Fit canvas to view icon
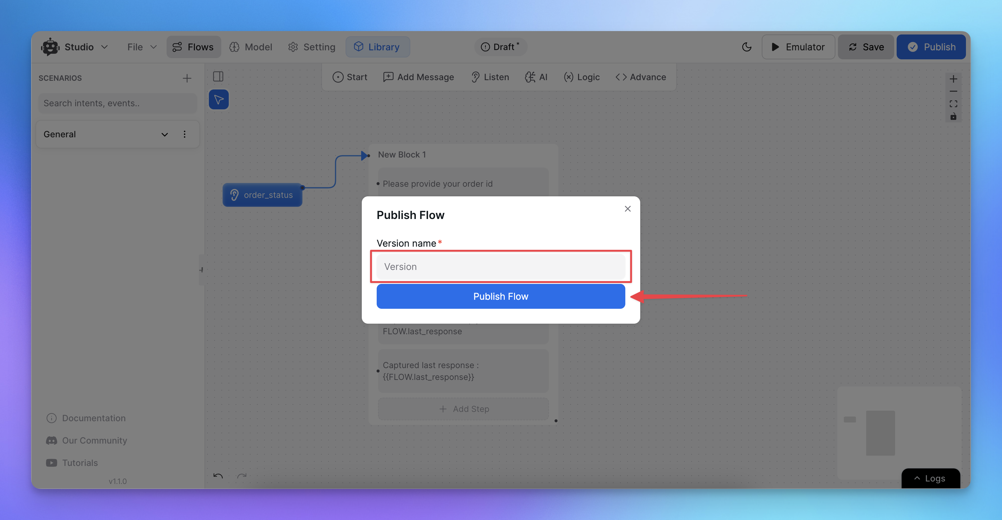 click(x=954, y=104)
